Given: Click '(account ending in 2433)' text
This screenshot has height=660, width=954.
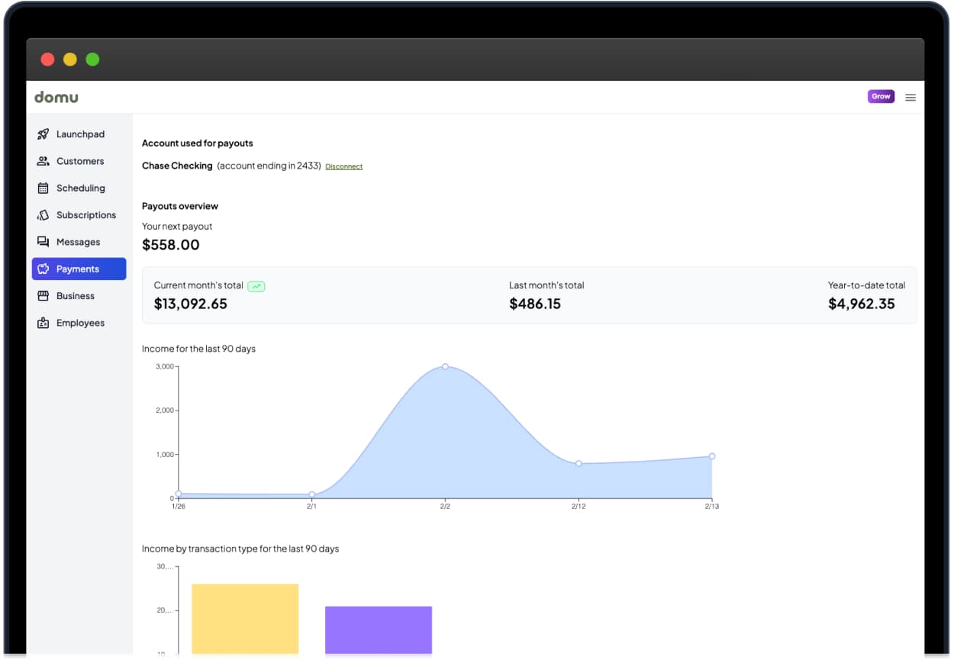Looking at the screenshot, I should [269, 166].
